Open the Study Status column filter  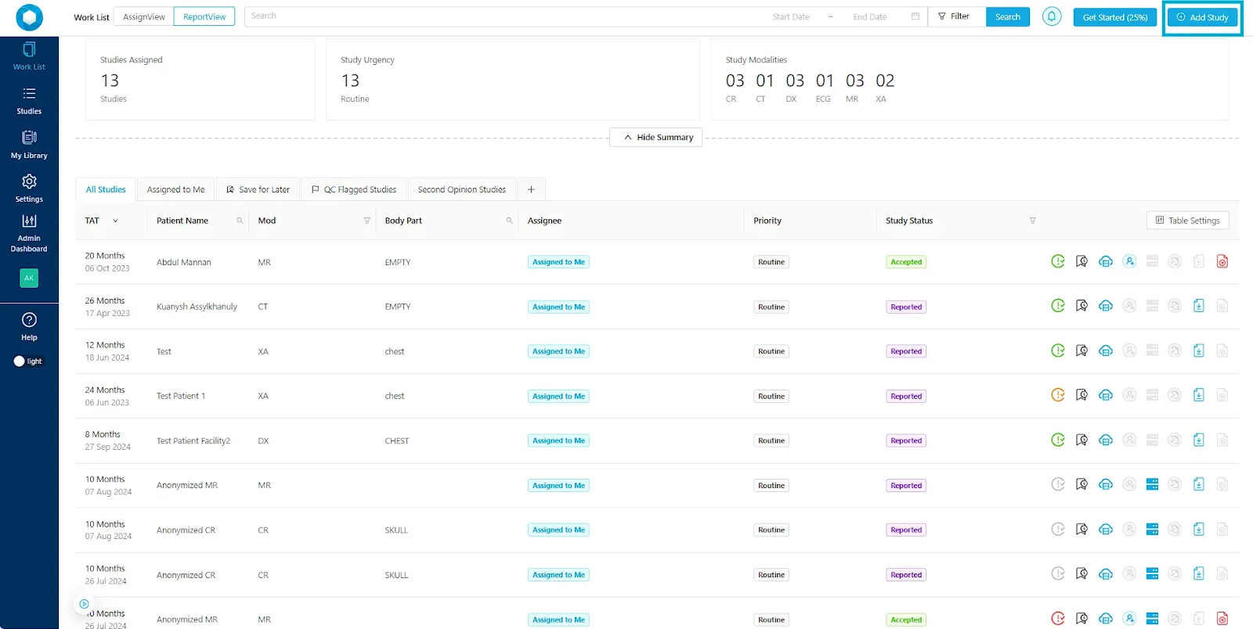pos(1032,221)
